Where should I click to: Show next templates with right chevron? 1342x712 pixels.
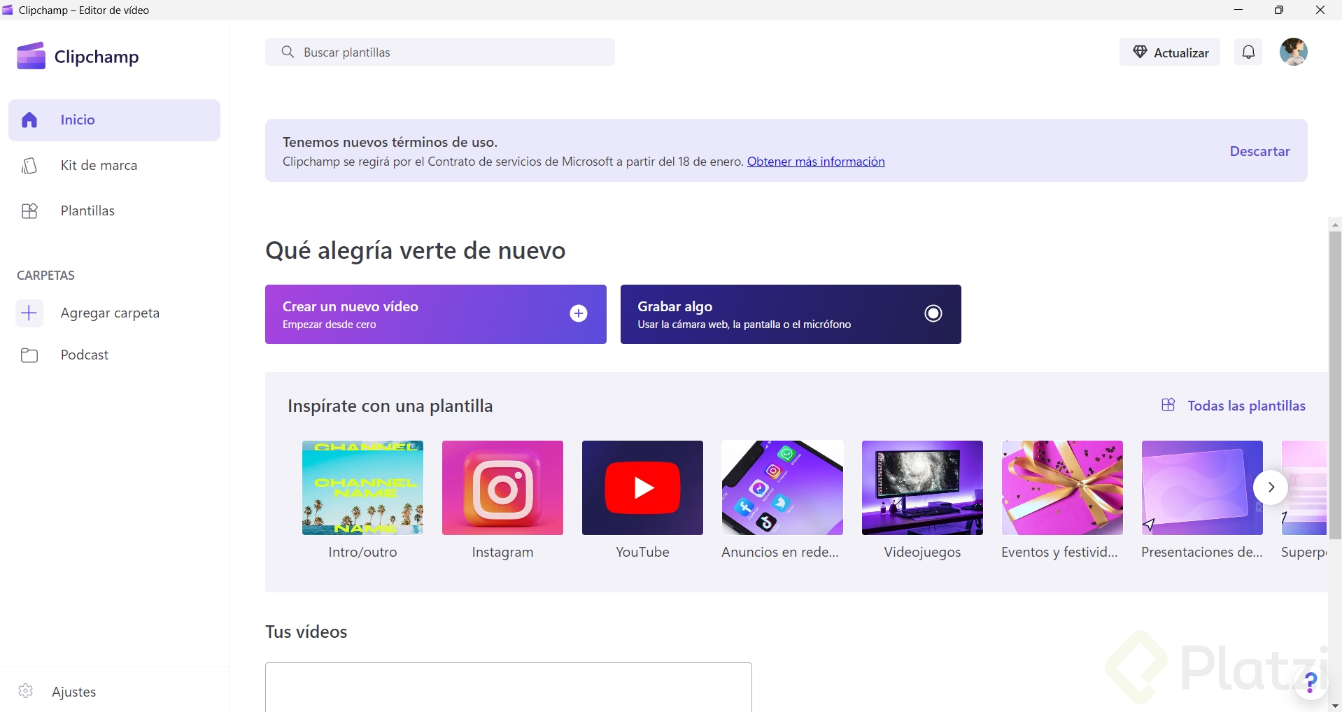coord(1271,487)
